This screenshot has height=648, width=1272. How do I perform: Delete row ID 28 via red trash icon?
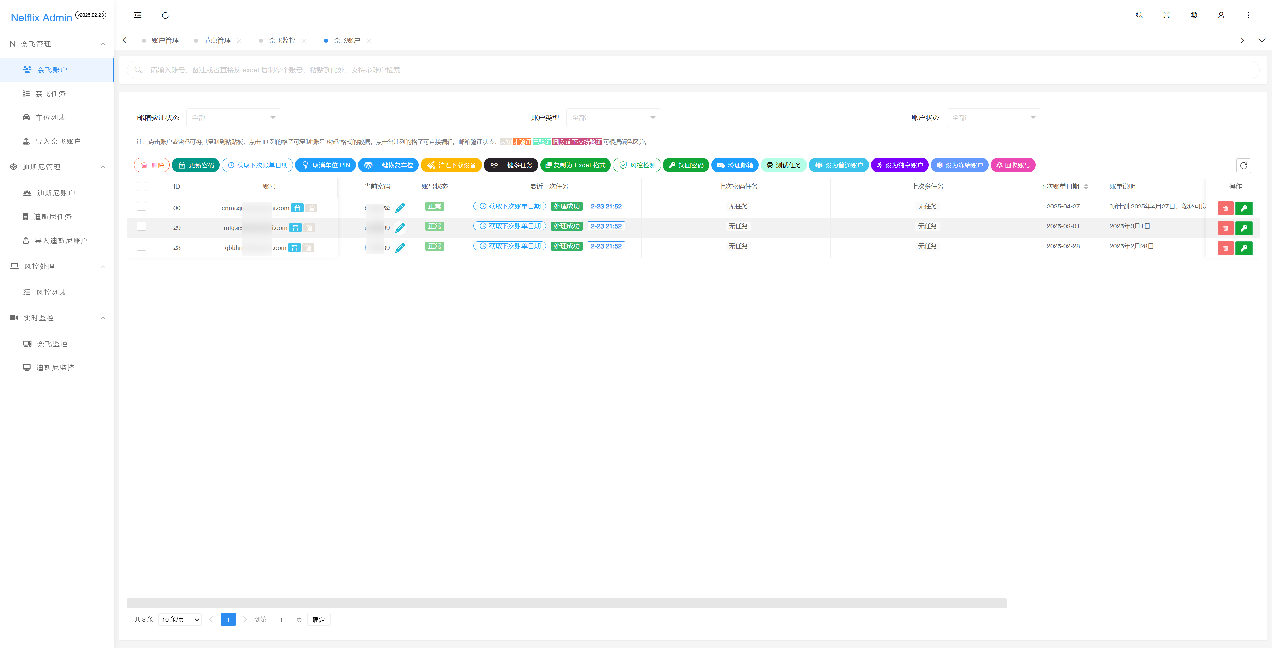coord(1226,248)
